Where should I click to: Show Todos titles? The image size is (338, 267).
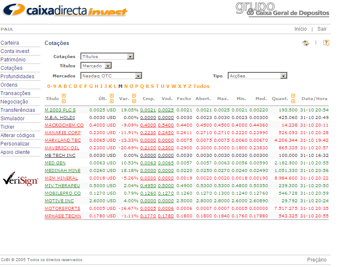201,86
